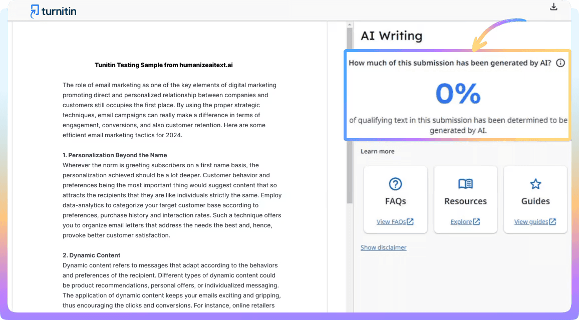This screenshot has height=320, width=579.
Task: Click external link icon next to View guides
Action: pos(552,222)
